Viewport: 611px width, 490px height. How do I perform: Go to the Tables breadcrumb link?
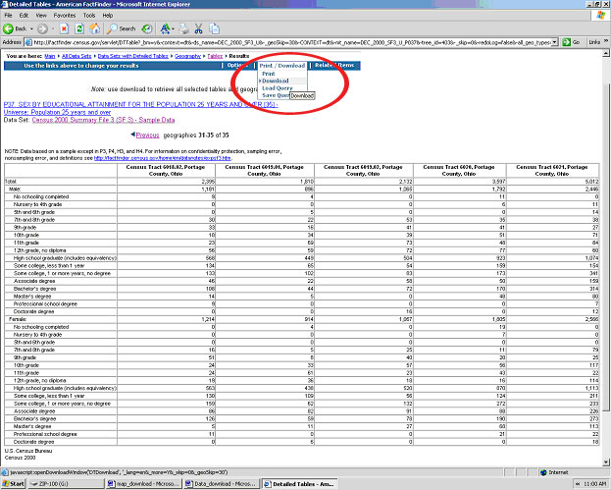215,56
